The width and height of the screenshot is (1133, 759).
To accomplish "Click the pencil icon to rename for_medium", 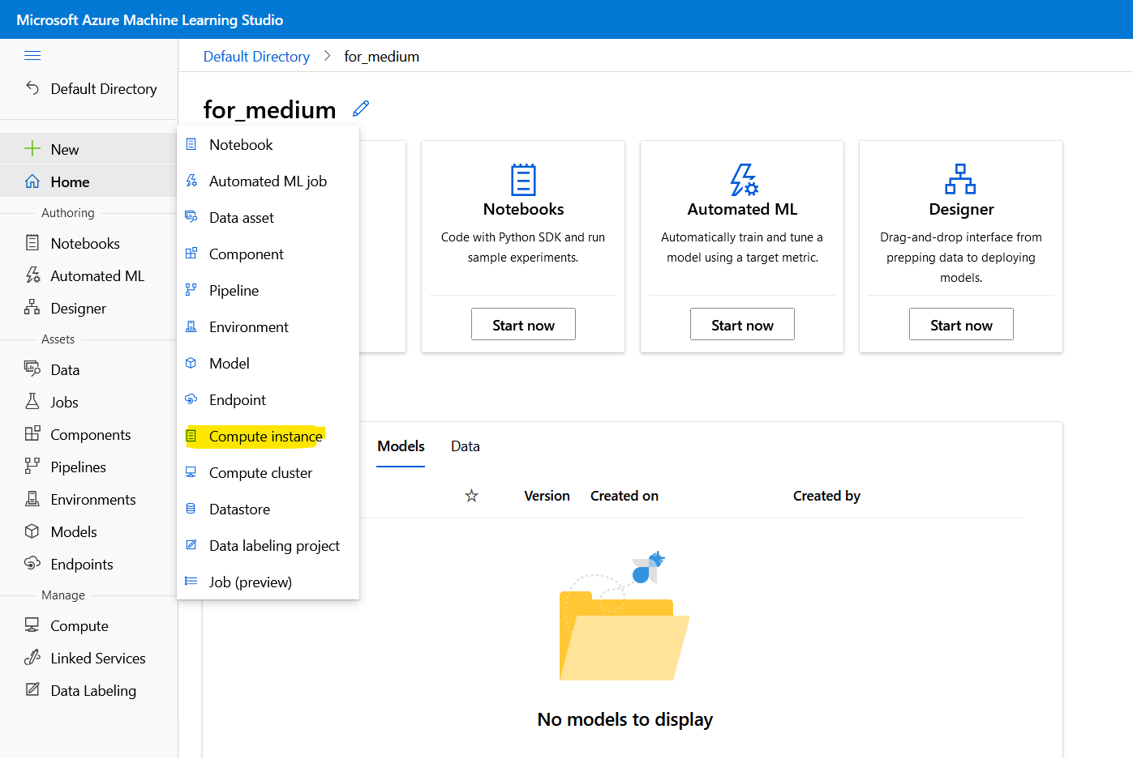I will pyautogui.click(x=361, y=108).
